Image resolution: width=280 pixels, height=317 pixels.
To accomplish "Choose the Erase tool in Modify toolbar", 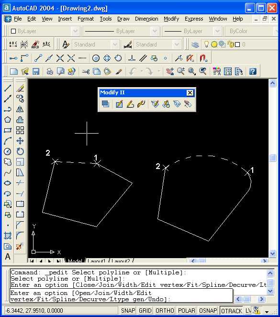I will click(20, 88).
